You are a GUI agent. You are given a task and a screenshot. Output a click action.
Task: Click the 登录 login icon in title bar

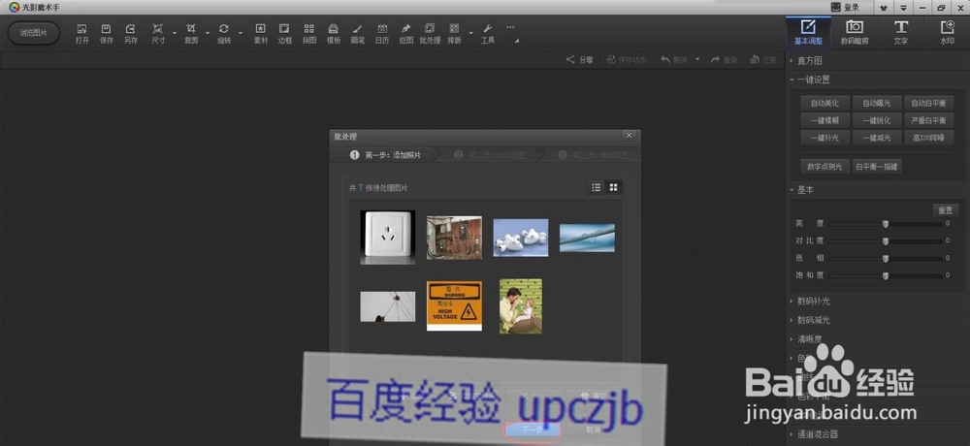[x=845, y=8]
